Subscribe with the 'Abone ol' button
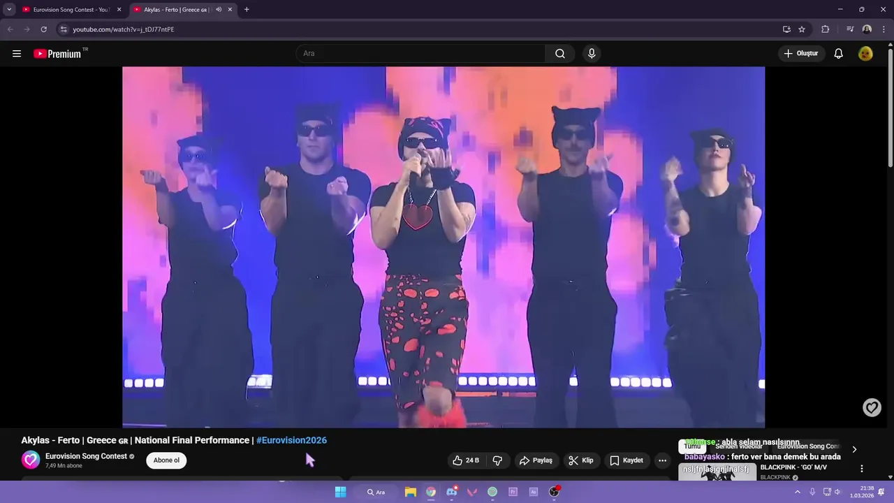Screen dimensions: 894x503 pyautogui.click(x=166, y=460)
